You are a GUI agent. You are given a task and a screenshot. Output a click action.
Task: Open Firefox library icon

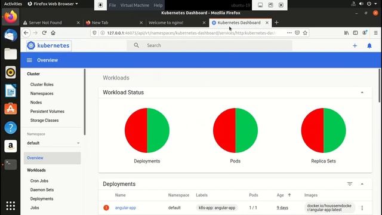[346, 33]
